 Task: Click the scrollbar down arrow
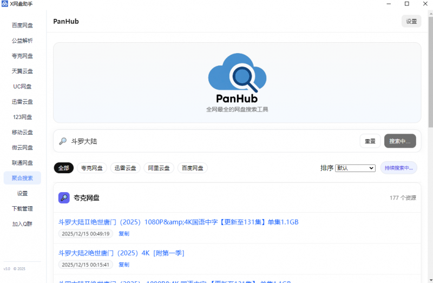coord(430,280)
